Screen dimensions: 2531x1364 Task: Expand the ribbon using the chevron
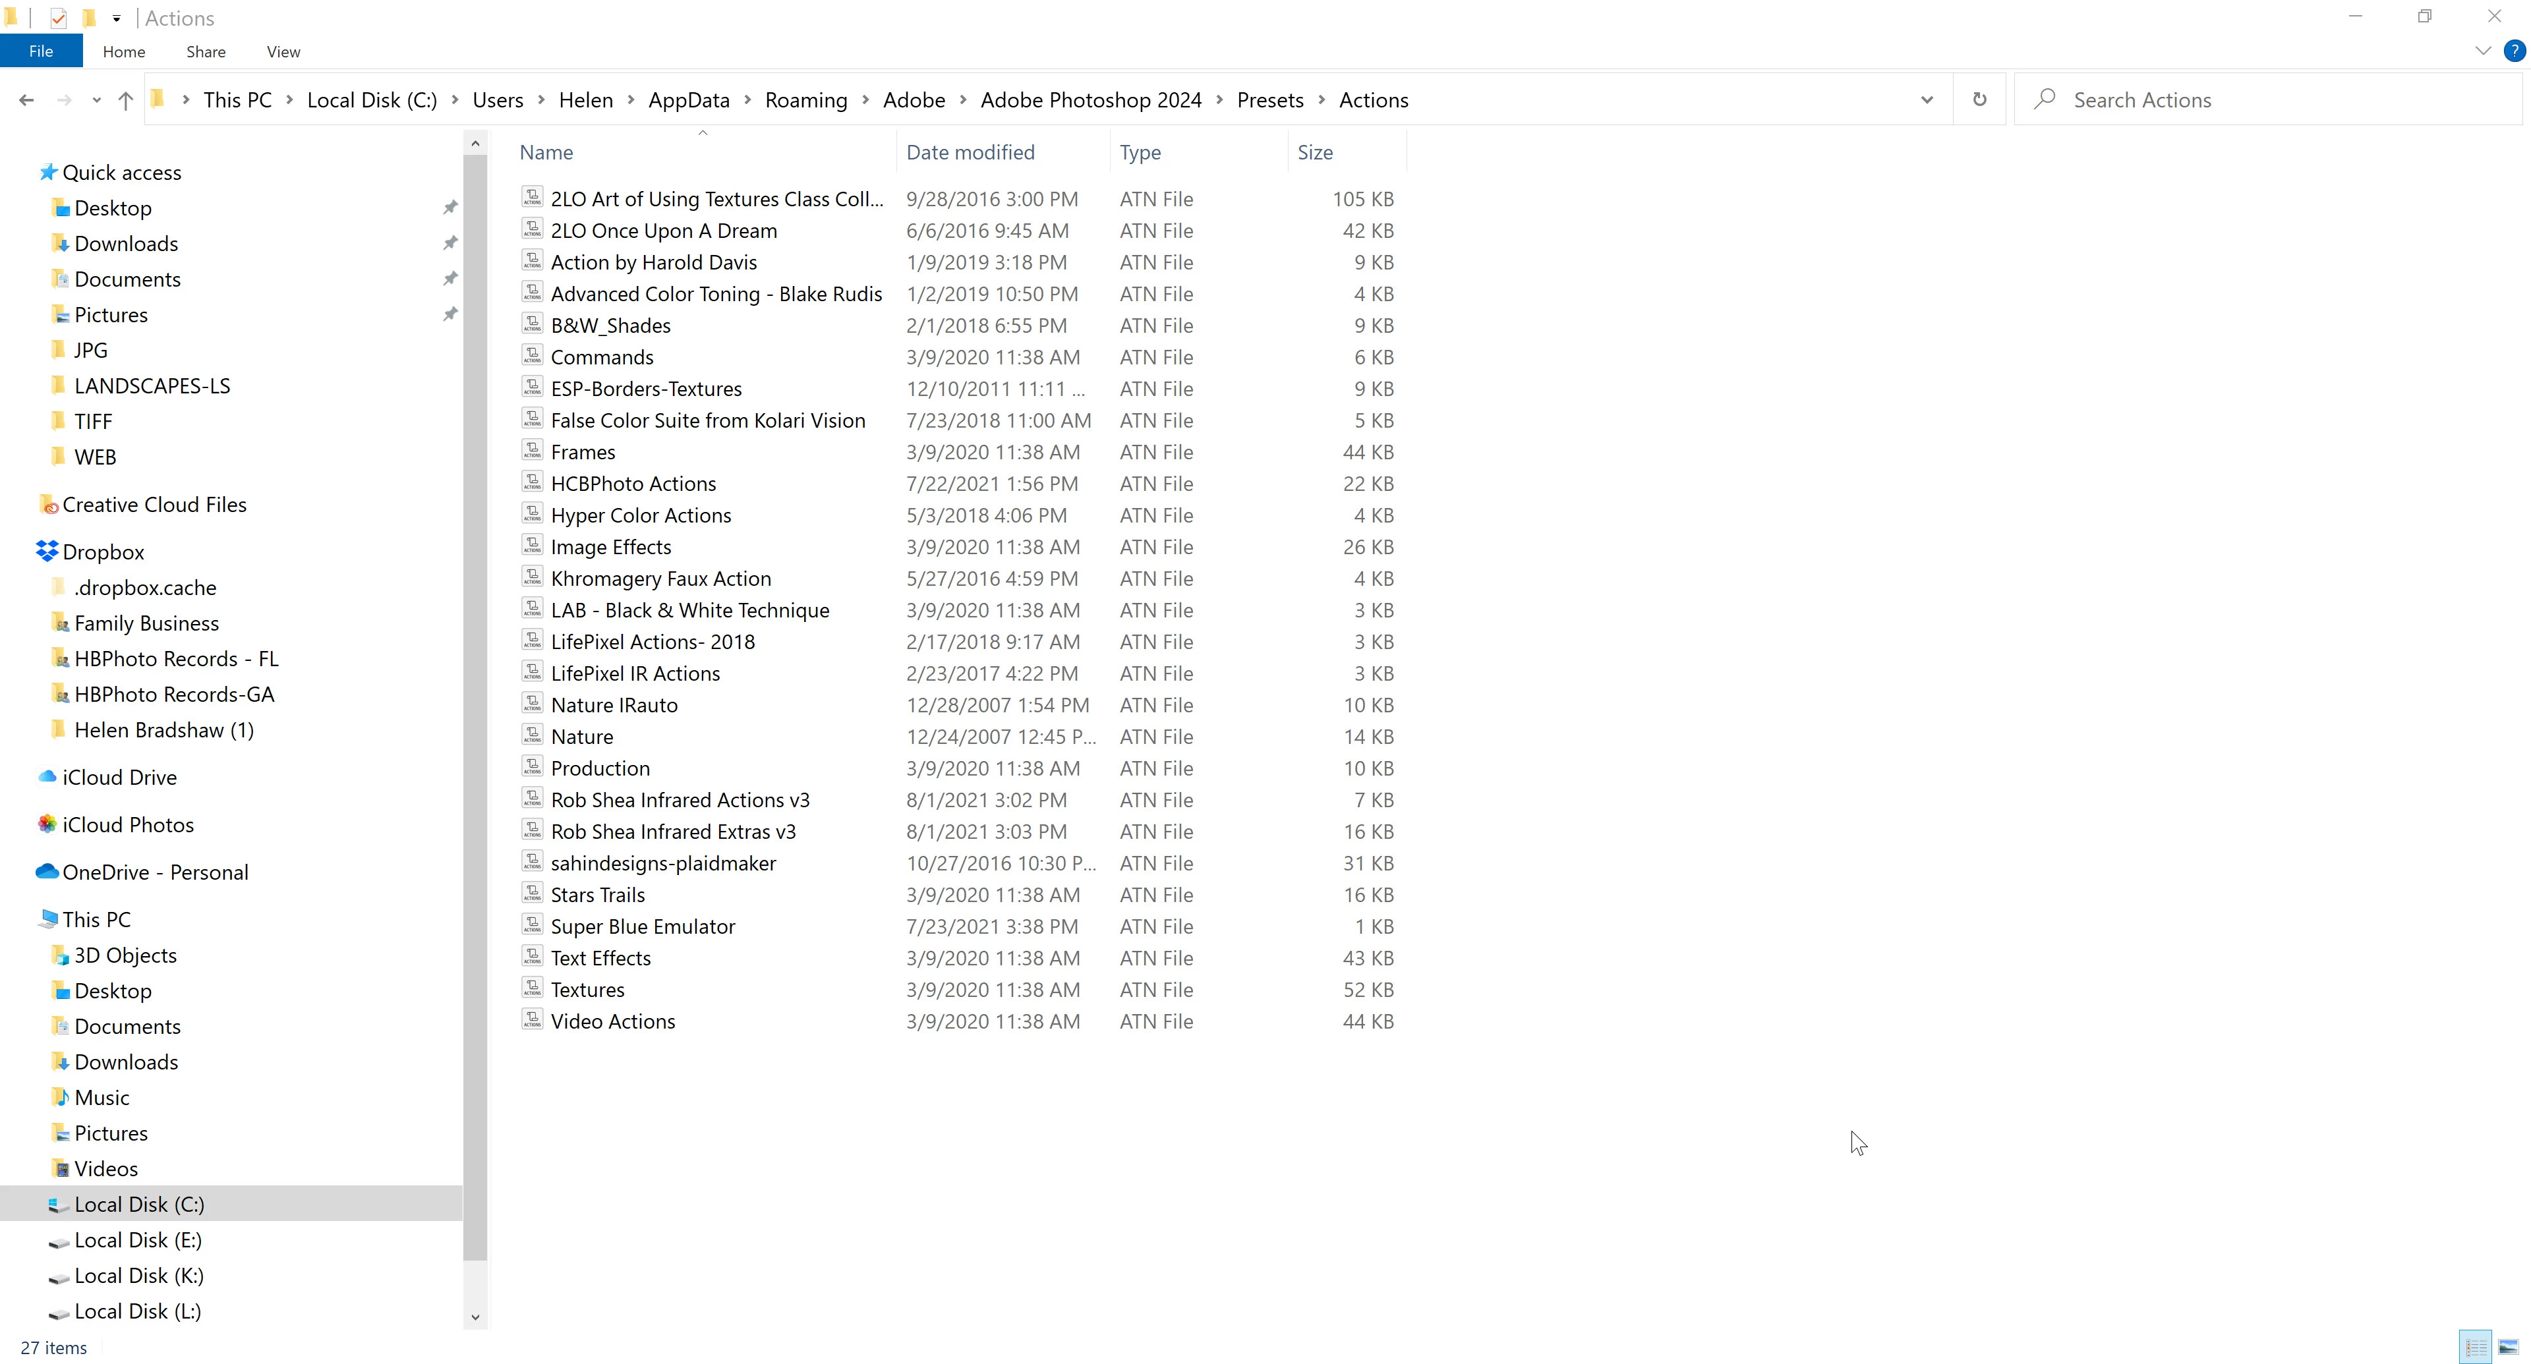(2483, 51)
